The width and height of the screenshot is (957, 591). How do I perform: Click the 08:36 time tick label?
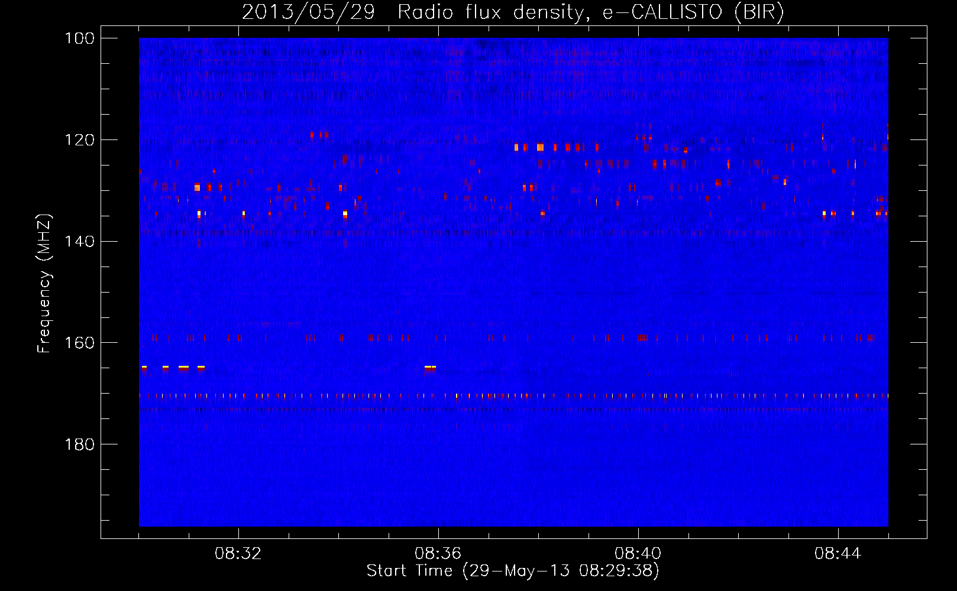(x=438, y=554)
